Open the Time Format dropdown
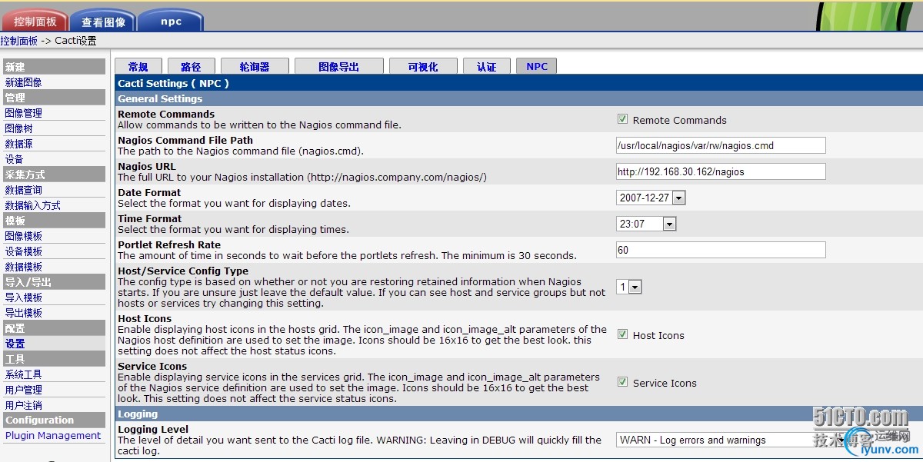This screenshot has width=923, height=462. point(646,224)
